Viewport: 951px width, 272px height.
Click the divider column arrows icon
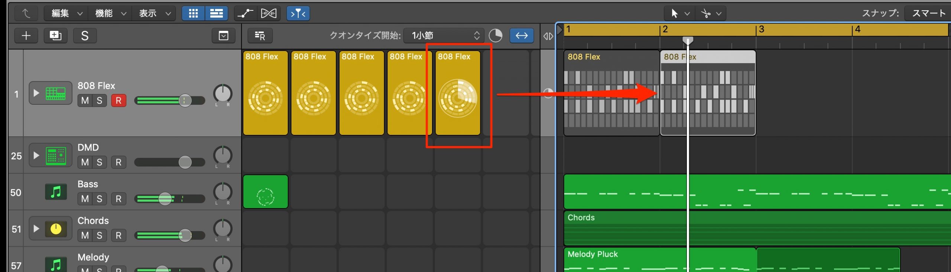tap(548, 36)
